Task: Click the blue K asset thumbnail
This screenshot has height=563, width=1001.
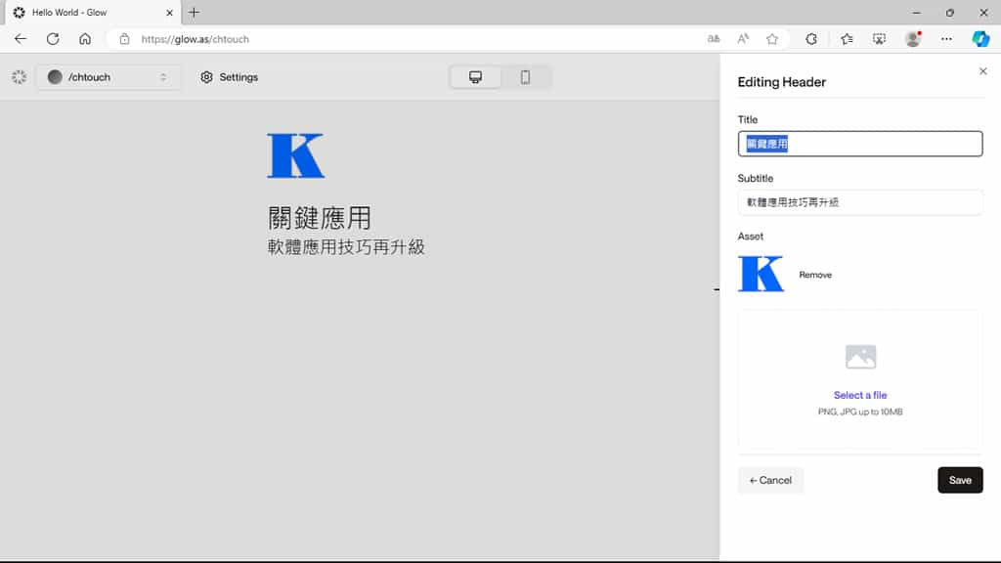Action: point(761,274)
